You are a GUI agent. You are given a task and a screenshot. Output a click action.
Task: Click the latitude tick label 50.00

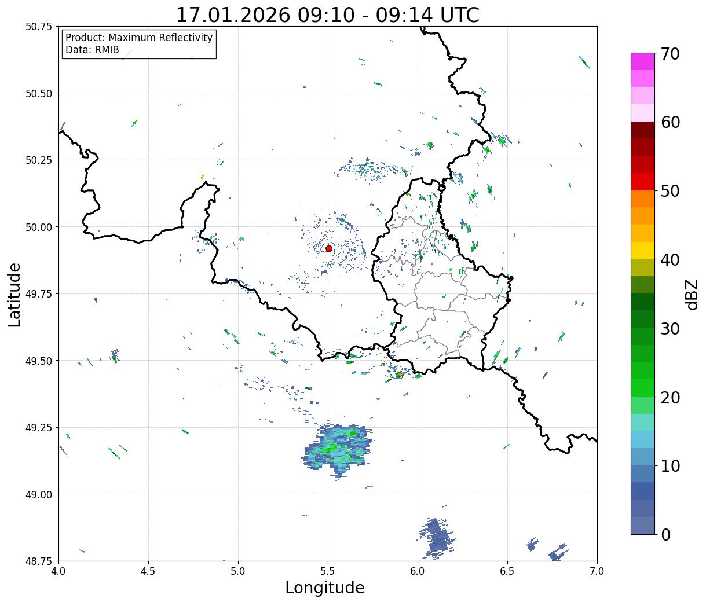39,227
